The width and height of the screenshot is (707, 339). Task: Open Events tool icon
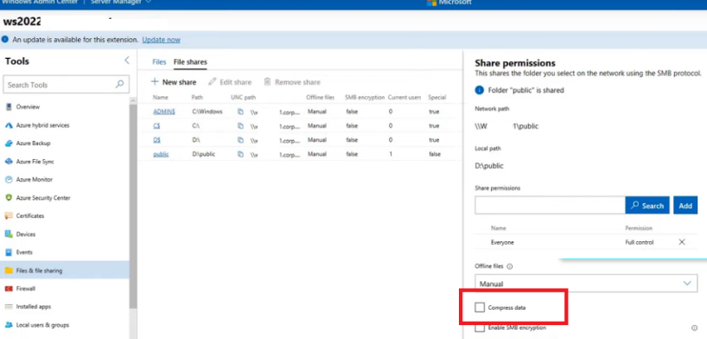pyautogui.click(x=8, y=253)
